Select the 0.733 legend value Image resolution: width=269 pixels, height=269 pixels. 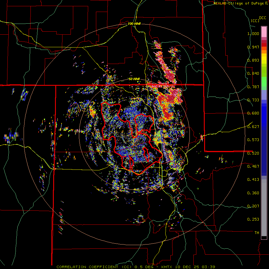coord(253,100)
